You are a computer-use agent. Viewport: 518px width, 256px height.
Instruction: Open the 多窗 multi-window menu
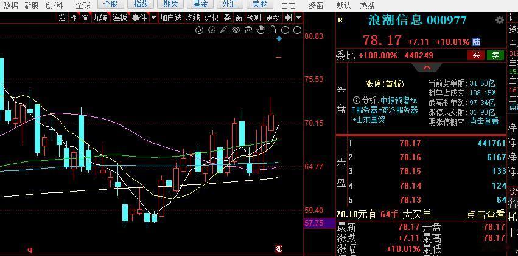[x=316, y=5]
